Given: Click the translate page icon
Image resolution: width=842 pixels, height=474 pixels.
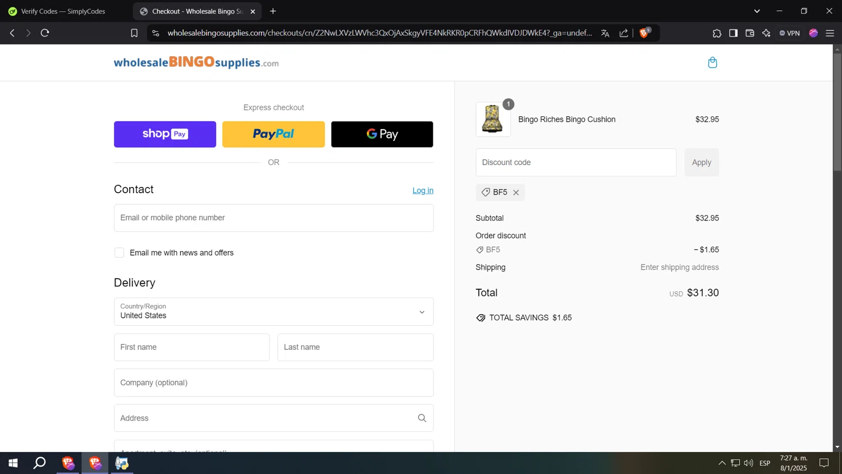Looking at the screenshot, I should pyautogui.click(x=605, y=33).
